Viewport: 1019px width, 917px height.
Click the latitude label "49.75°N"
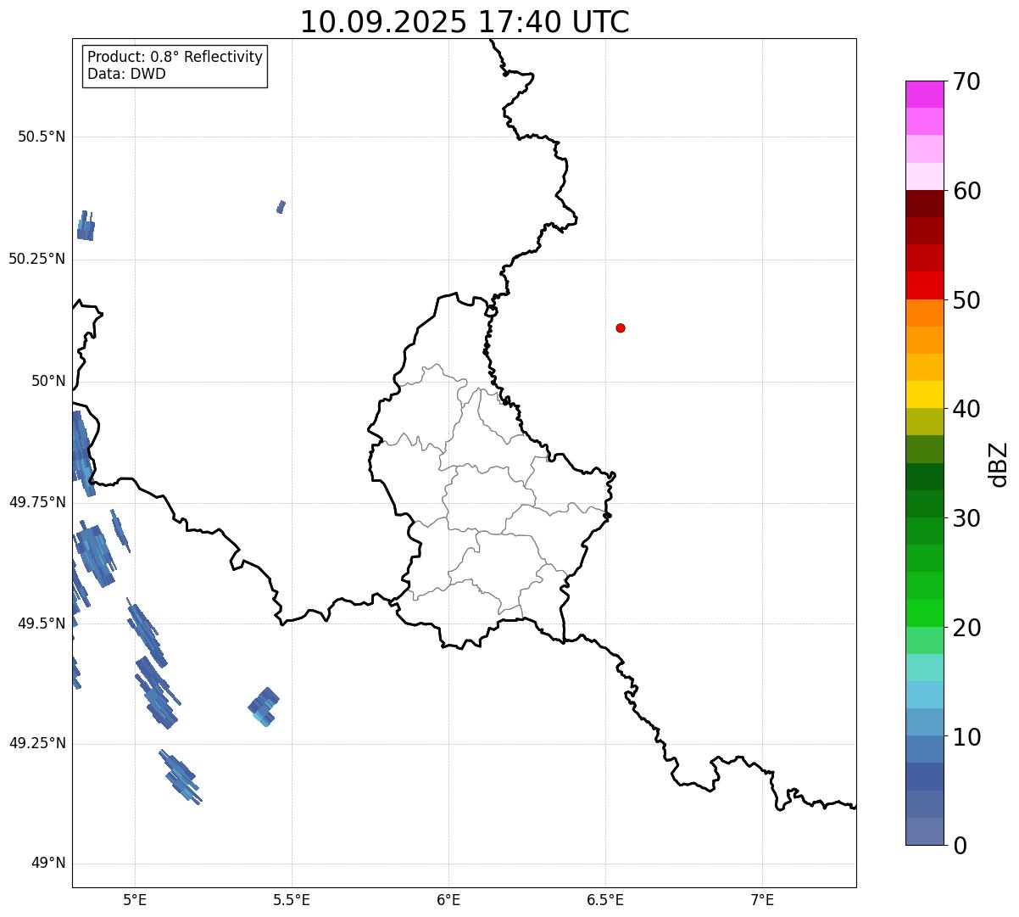click(37, 502)
